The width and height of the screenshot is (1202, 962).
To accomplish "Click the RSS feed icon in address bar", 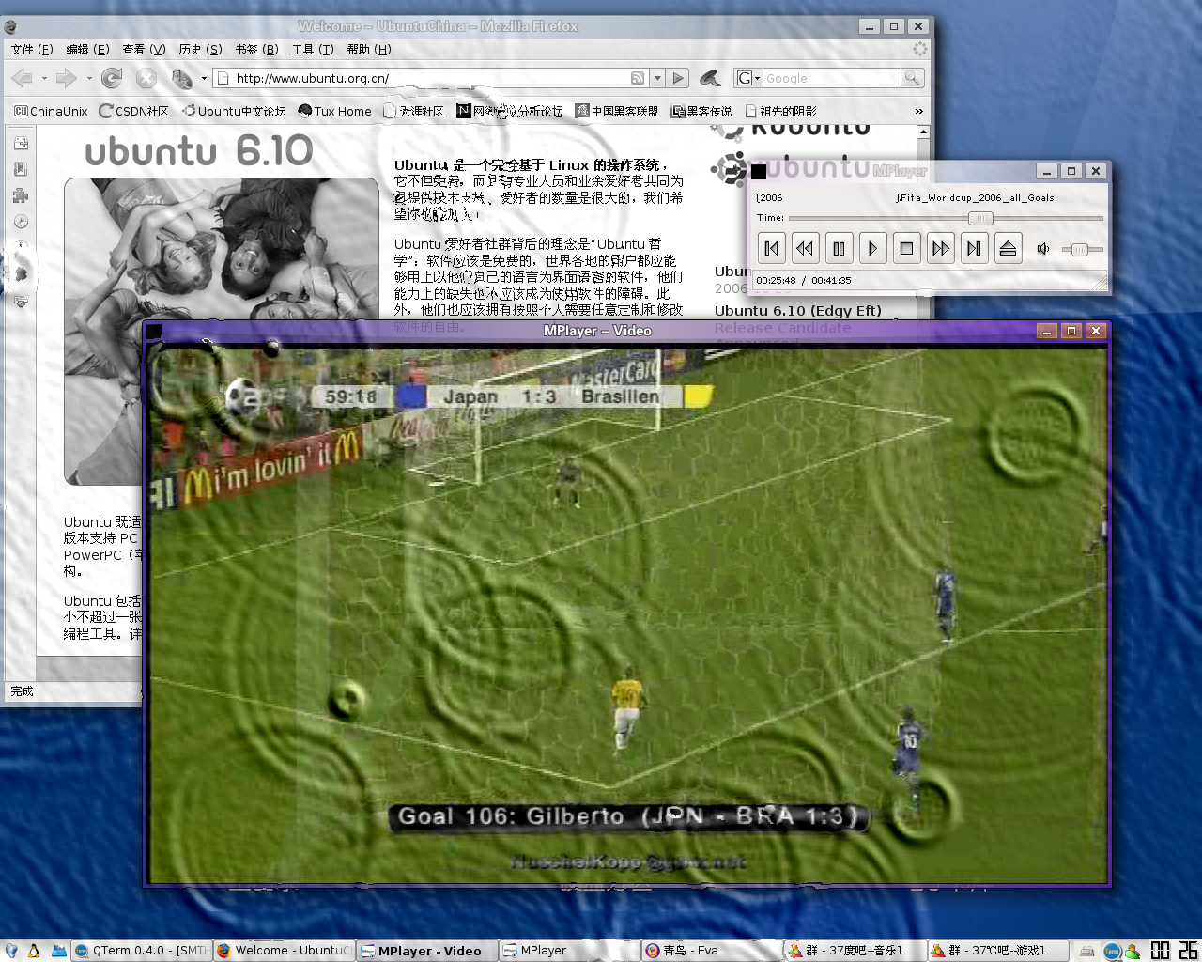I will 638,78.
